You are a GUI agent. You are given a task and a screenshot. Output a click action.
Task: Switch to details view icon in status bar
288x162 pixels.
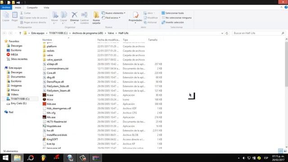280,151
